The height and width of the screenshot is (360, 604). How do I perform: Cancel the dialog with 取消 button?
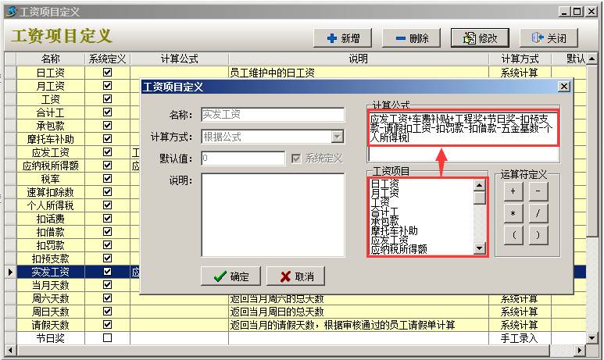click(x=295, y=276)
